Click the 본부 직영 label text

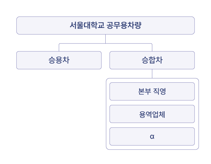pos(152,92)
